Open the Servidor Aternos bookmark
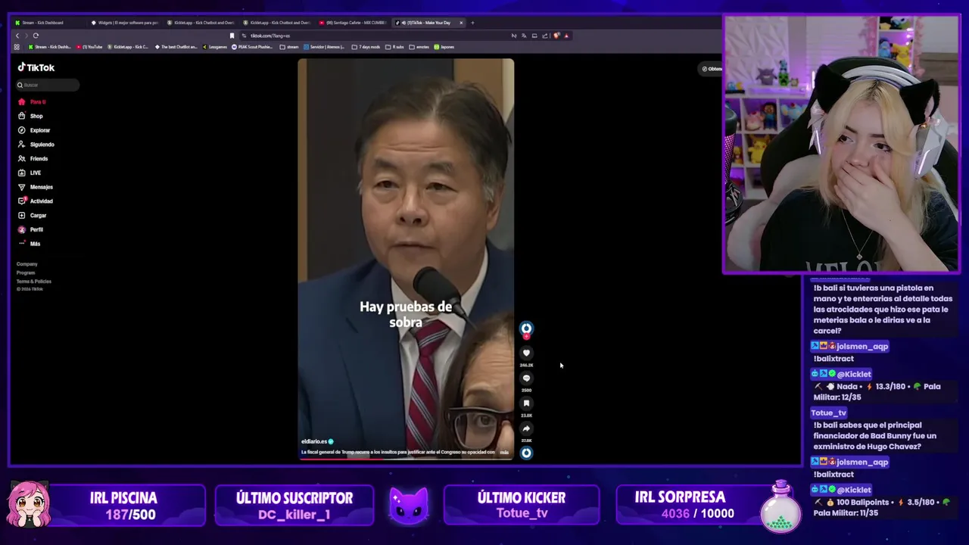 (324, 47)
